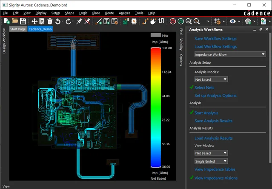Undo the last action
The height and width of the screenshot is (189, 272).
pyautogui.click(x=58, y=21)
